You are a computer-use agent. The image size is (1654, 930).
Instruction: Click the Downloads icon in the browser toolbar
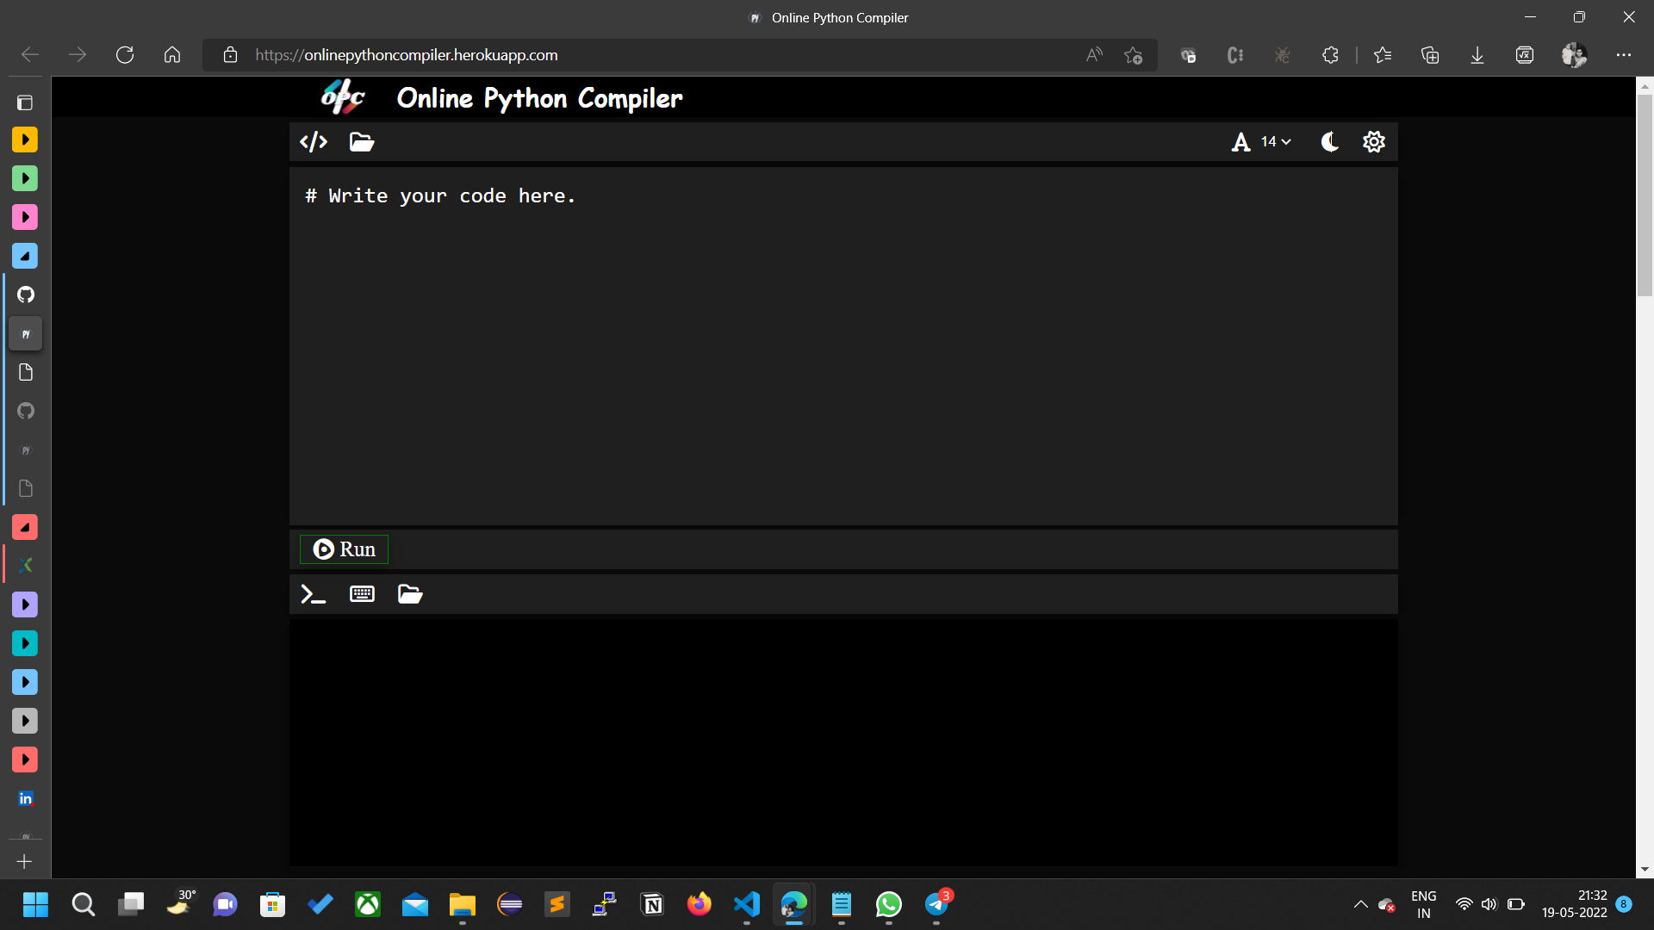point(1477,54)
